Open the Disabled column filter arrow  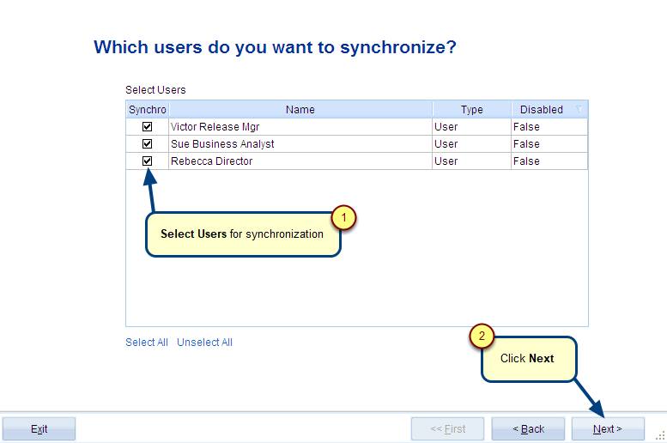[x=579, y=109]
